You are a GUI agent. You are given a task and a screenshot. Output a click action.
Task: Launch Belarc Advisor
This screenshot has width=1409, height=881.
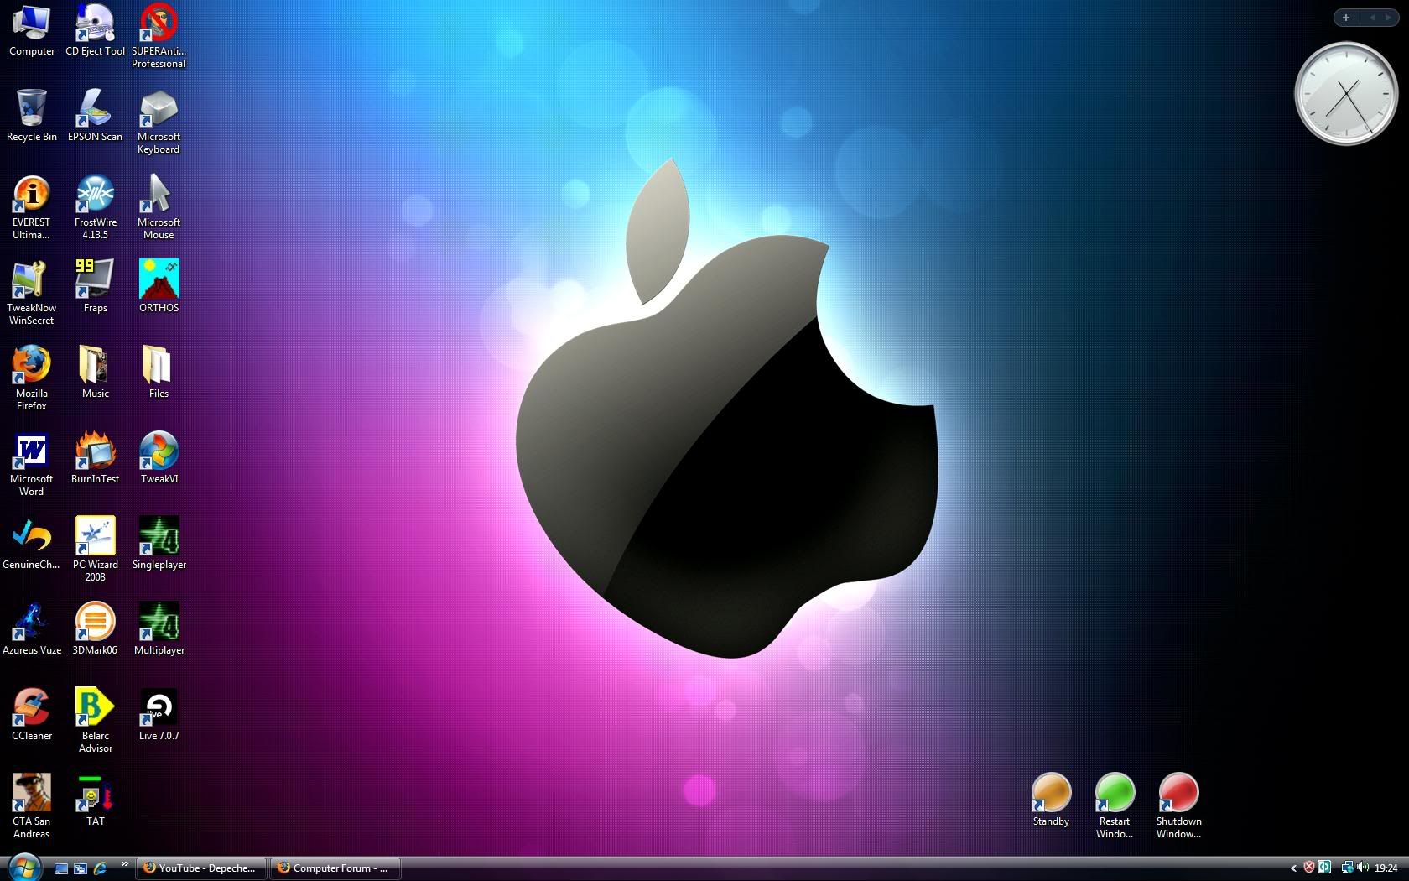point(95,721)
